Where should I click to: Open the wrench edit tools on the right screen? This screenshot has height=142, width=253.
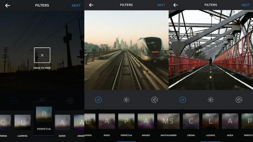coord(239,100)
